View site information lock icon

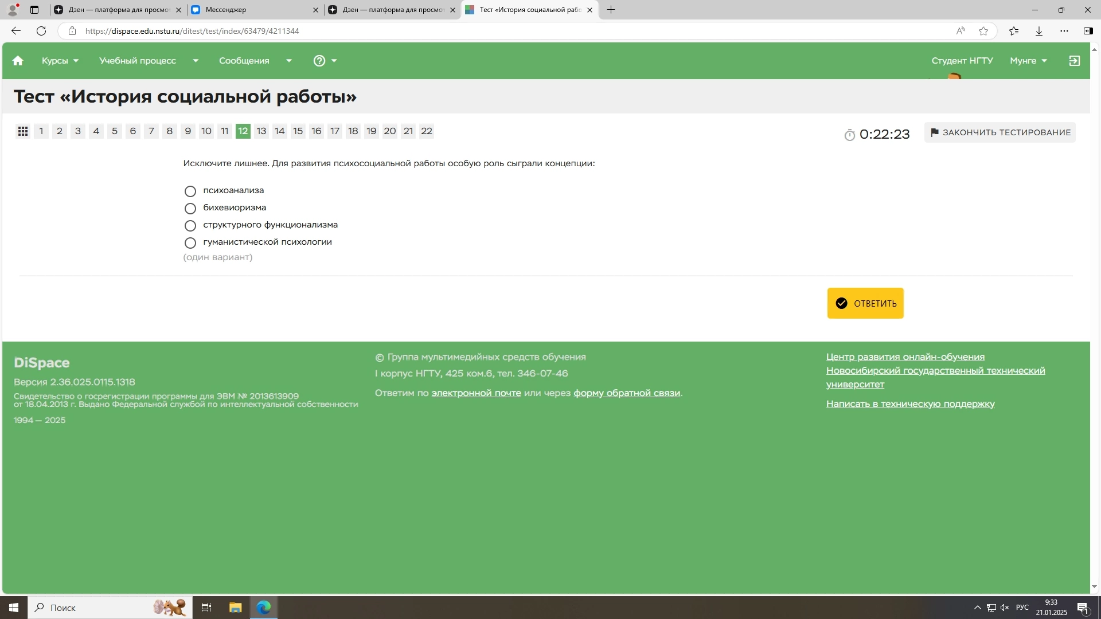[72, 31]
